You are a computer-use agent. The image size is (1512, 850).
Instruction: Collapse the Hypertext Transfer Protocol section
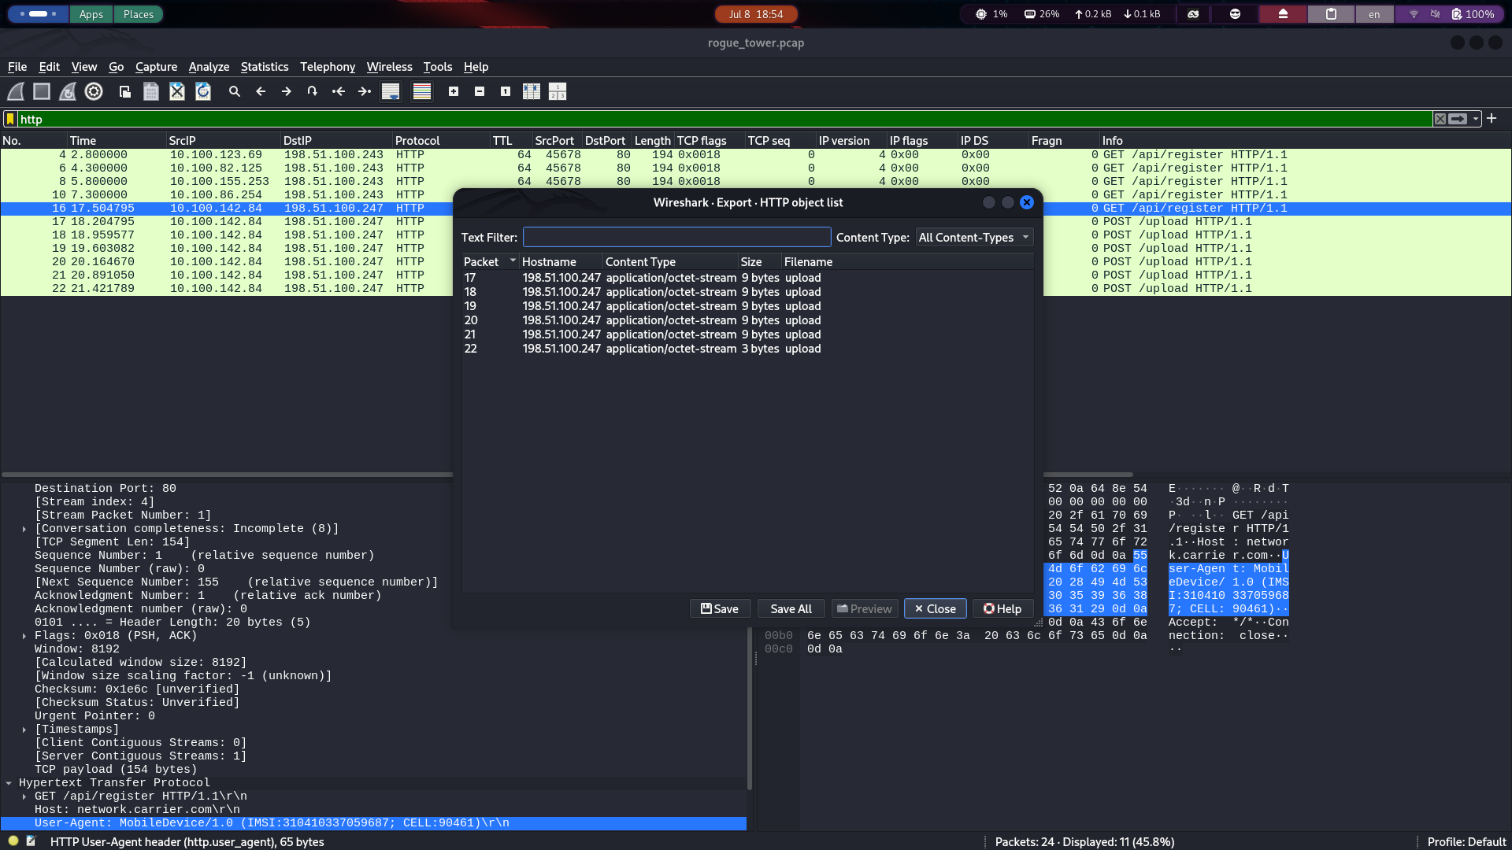[x=9, y=783]
